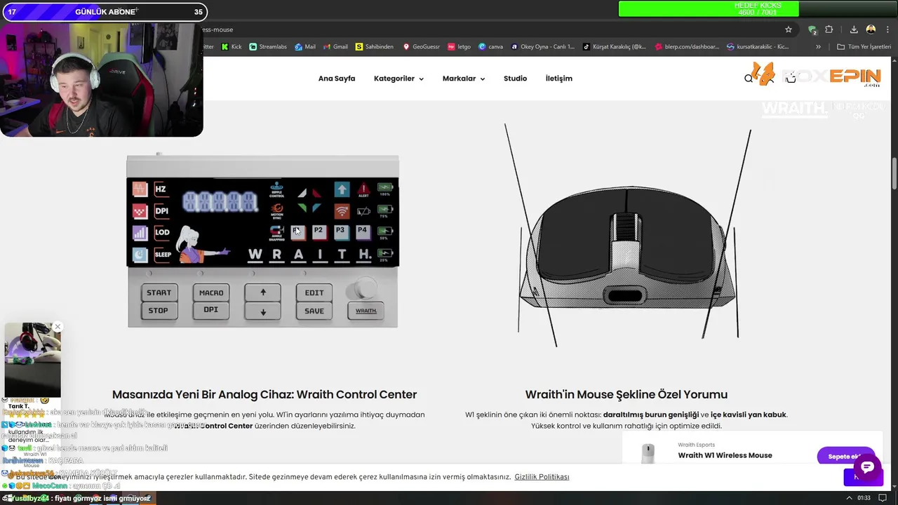This screenshot has height=505, width=898.
Task: Click the STOP key on the Control Center
Action: [159, 310]
